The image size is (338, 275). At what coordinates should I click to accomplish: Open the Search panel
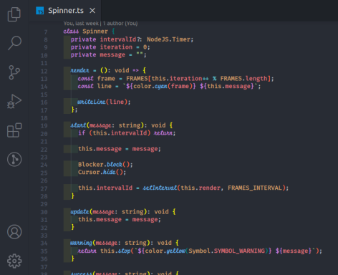(14, 43)
